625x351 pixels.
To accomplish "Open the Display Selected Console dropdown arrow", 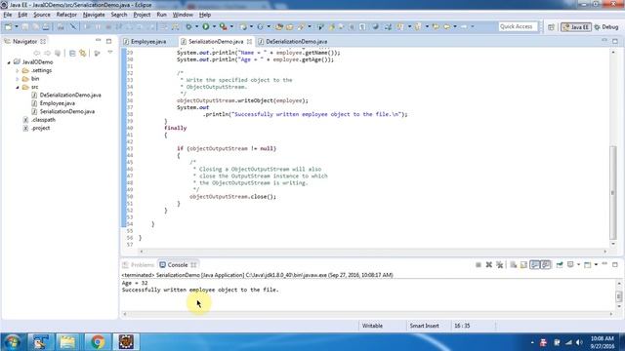I will (578, 265).
